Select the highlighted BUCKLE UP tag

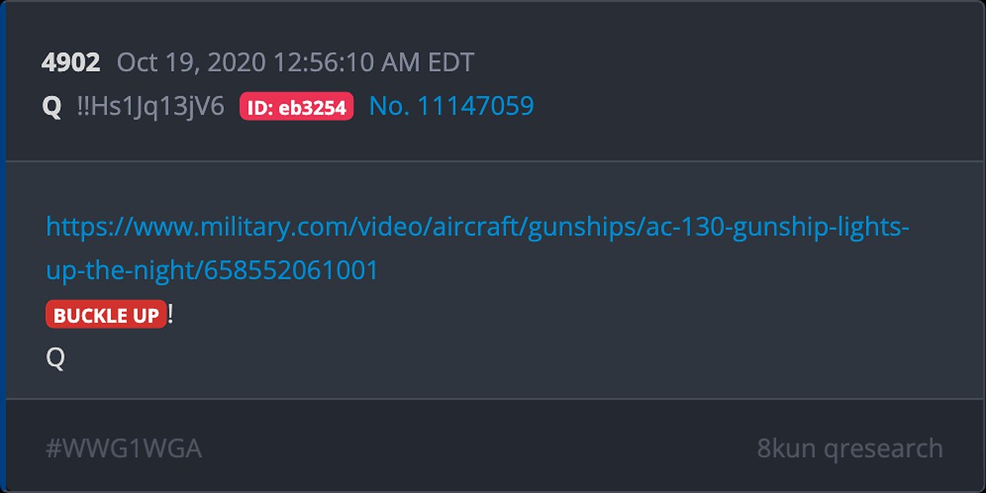tap(106, 314)
